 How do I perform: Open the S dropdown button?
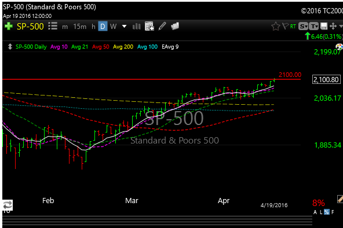coord(304,27)
